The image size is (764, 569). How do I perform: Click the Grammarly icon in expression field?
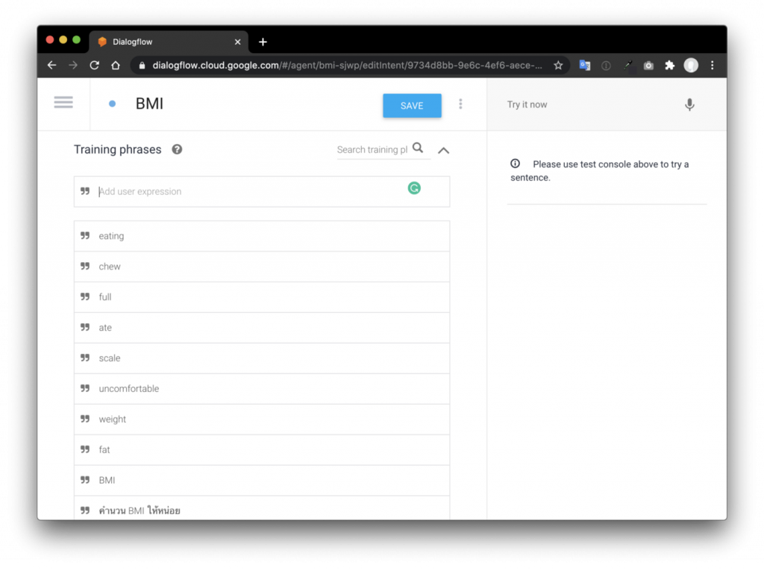[x=414, y=188]
